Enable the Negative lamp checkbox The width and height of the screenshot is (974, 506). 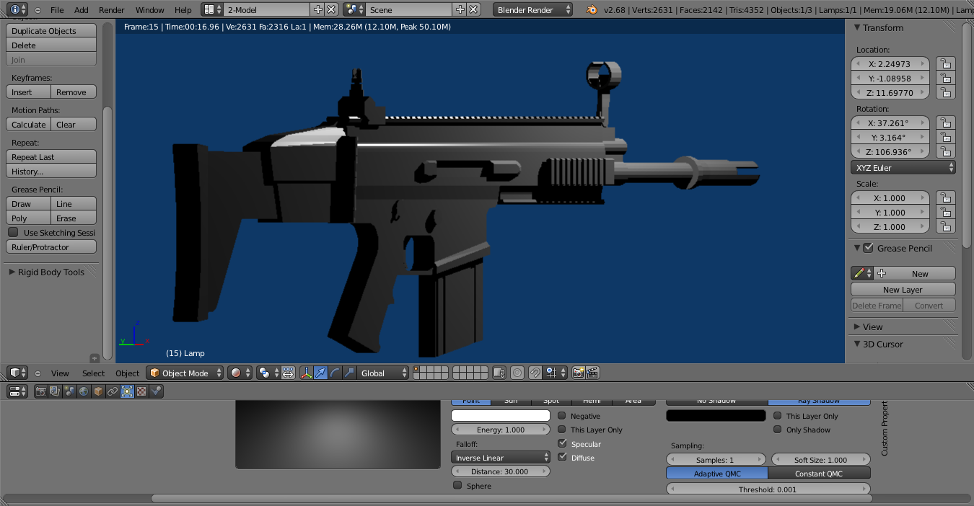[562, 416]
